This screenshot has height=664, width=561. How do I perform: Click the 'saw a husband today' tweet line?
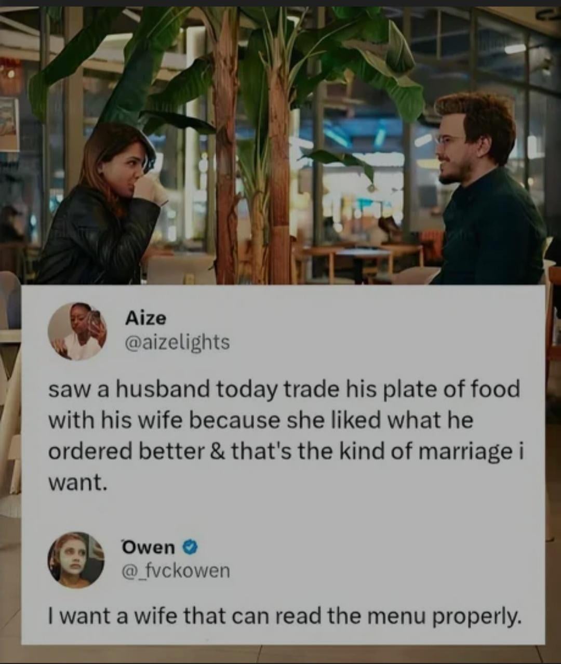point(284,389)
